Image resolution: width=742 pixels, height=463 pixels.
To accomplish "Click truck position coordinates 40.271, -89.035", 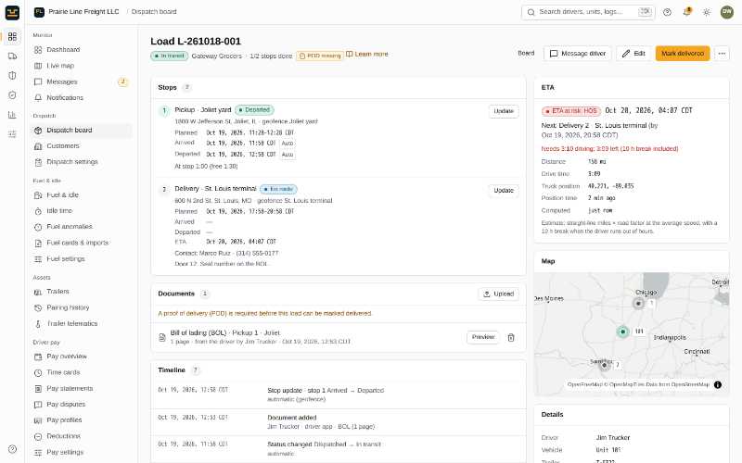I will coord(611,186).
